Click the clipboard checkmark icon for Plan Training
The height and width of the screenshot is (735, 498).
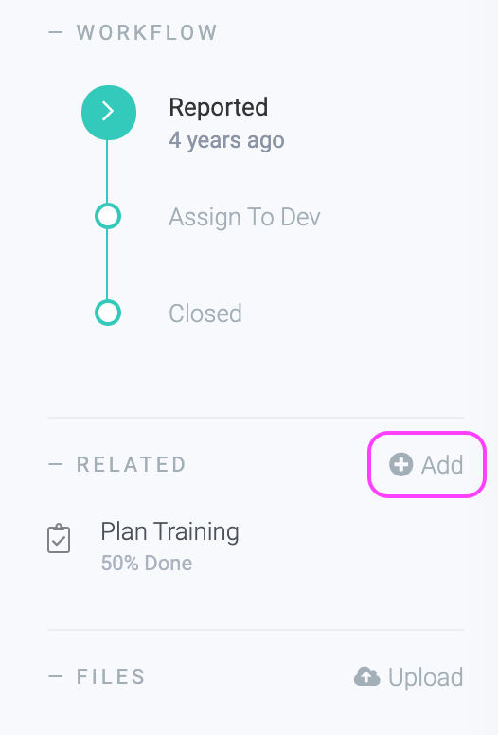(x=59, y=538)
